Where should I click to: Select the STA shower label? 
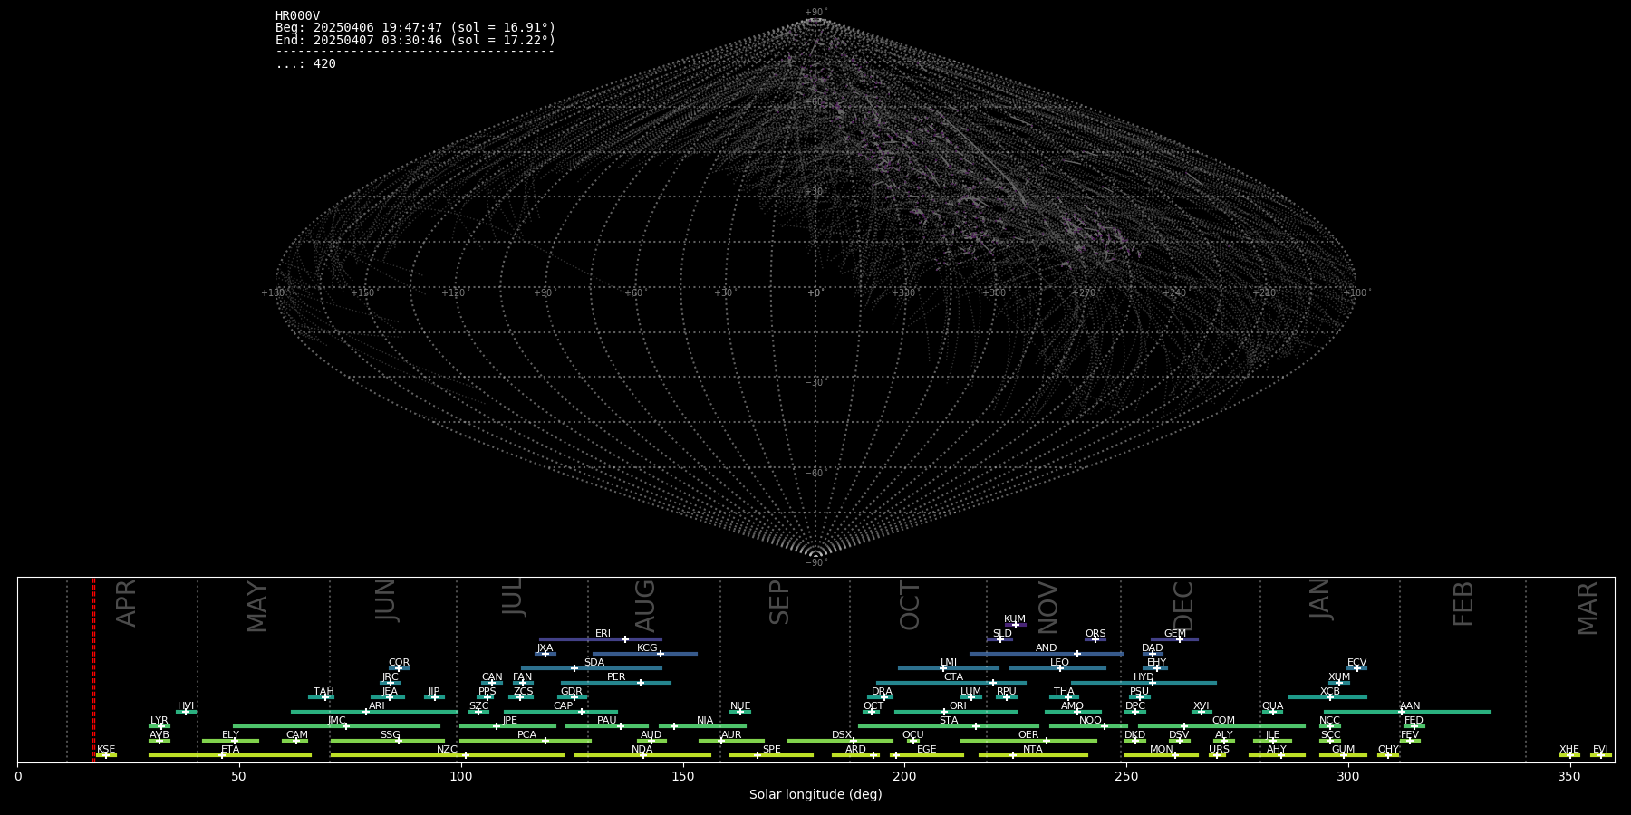click(x=949, y=721)
